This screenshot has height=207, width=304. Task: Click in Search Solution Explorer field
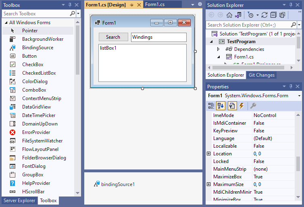click(248, 25)
